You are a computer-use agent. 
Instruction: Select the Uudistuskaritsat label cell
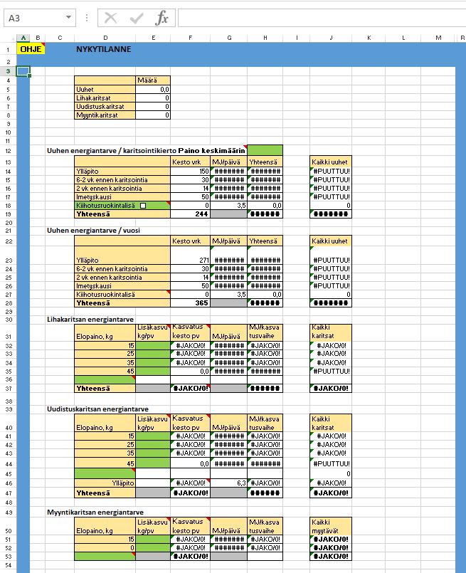tap(105, 107)
